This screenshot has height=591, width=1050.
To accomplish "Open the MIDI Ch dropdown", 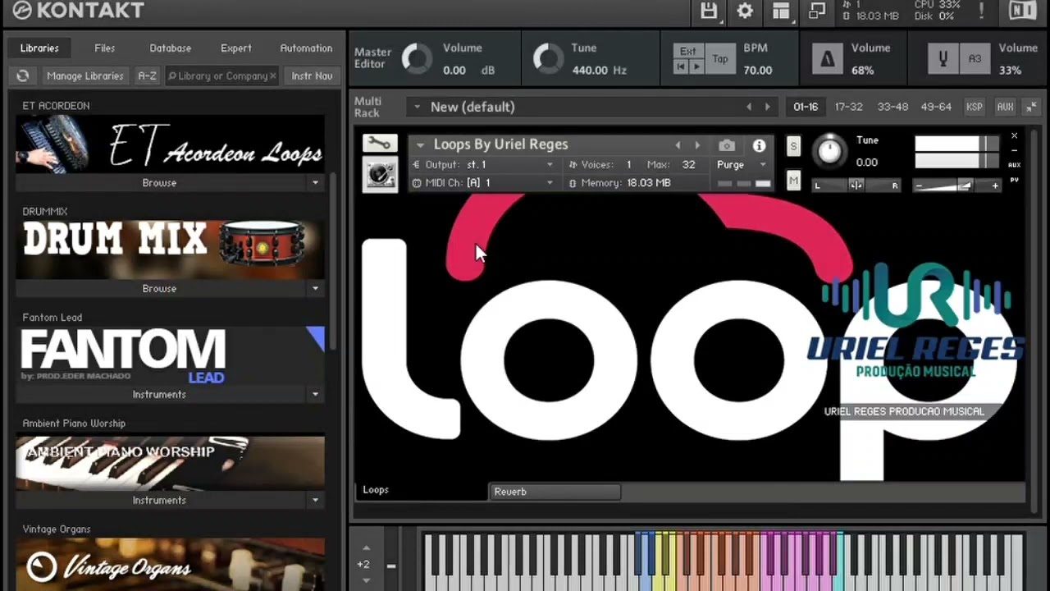I will 482,182.
